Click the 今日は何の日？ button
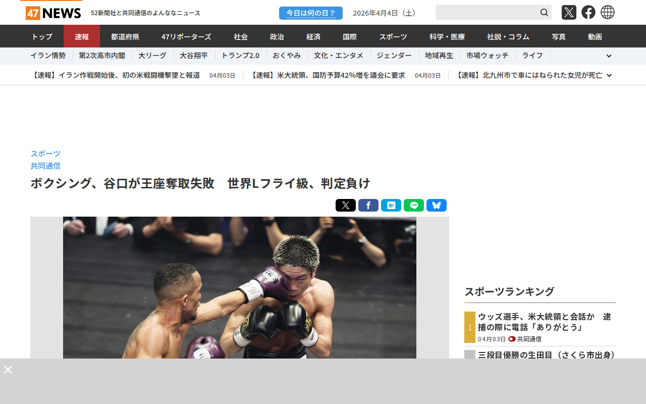 coord(311,13)
